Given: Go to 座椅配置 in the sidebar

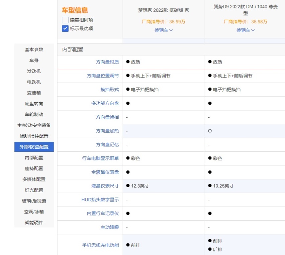Looking at the screenshot, I should [34, 168].
